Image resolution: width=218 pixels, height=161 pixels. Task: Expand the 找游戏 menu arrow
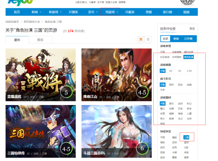click(x=117, y=12)
